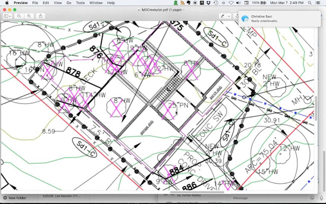Open the Christine Saul message notification
Image resolution: width=326 pixels, height=204 pixels.
point(279,18)
